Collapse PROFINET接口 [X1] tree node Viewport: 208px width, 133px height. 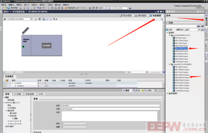click(x=4, y=102)
